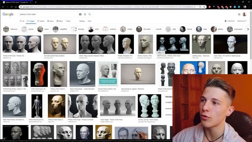
Task: Go forward using the browser forward arrow
Action: point(7,7)
